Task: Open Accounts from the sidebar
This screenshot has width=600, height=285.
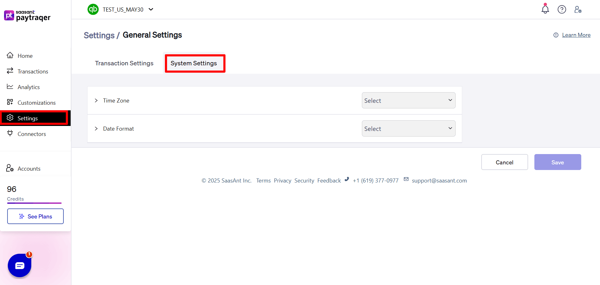Action: (29, 168)
